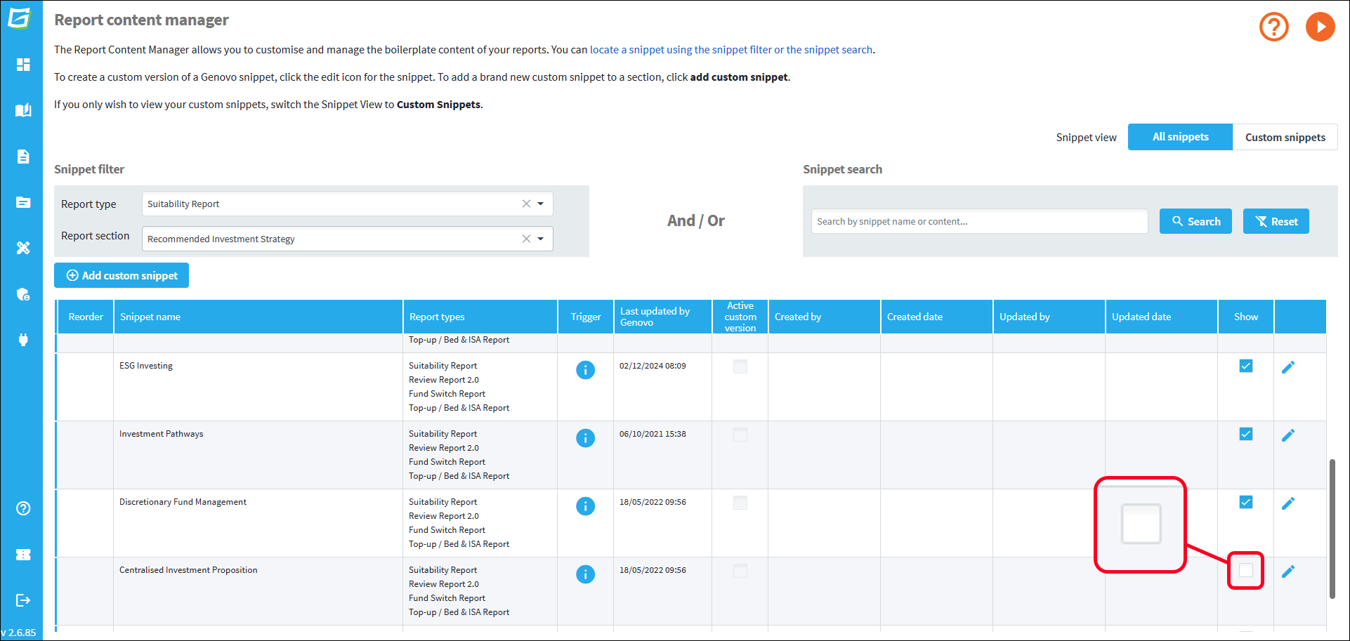Tick Show for Centralised Investment Proposition
Screen dimensions: 1350x641
1246,570
